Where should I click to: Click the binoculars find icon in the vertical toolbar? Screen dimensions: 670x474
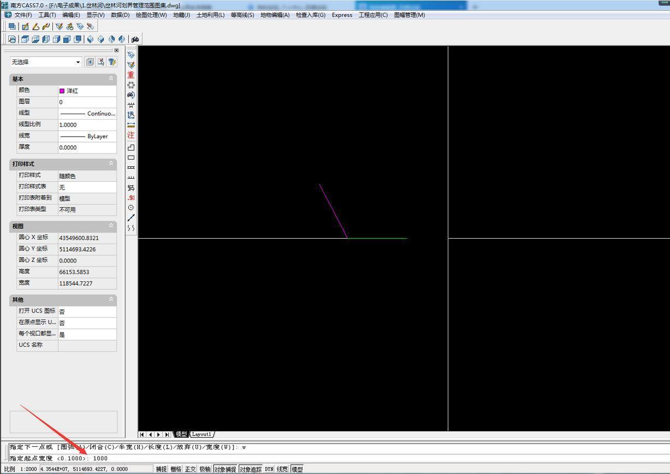click(x=131, y=95)
